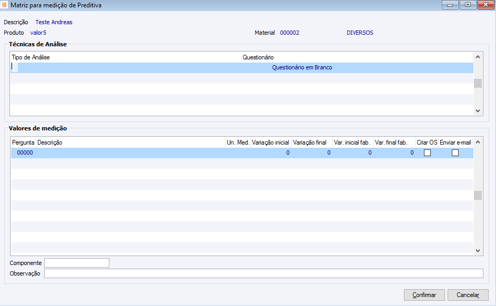Tick the Enviar e-mail checkbox for row 00000

tap(455, 152)
